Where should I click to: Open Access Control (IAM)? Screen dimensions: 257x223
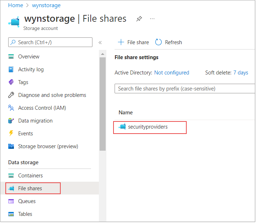pyautogui.click(x=42, y=108)
